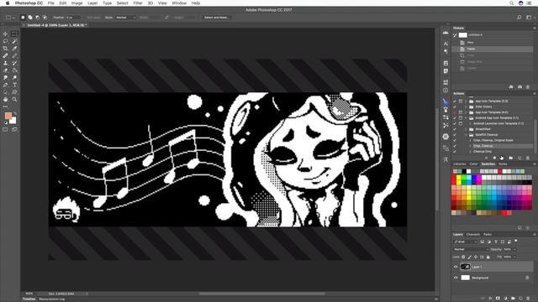Screen dimensions: 538x302
Task: Select the Zoom tool
Action: coord(14,99)
